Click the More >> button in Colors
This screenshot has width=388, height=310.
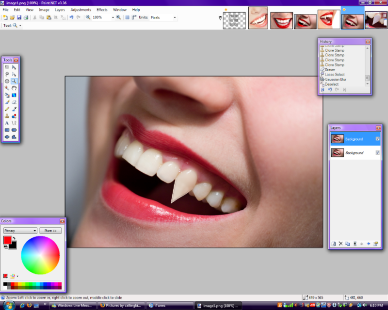point(50,231)
